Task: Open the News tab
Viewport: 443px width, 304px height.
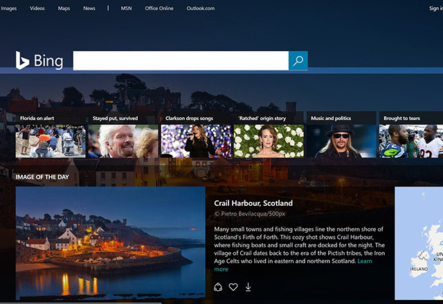Action: 89,8
